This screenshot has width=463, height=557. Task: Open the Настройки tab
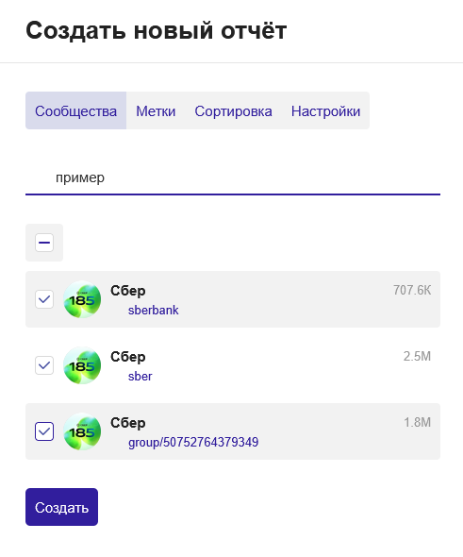(325, 110)
